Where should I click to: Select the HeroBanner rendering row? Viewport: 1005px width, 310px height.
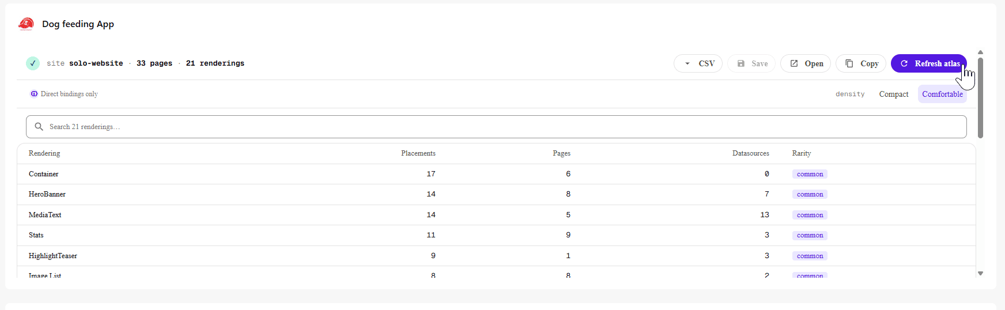(x=496, y=195)
